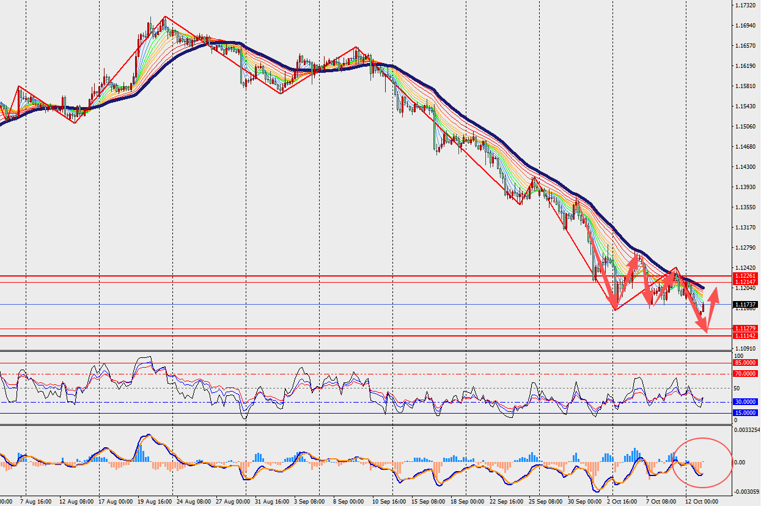The image size is (761, 506).
Task: Select the red 1.12261 price level label
Action: click(x=746, y=275)
